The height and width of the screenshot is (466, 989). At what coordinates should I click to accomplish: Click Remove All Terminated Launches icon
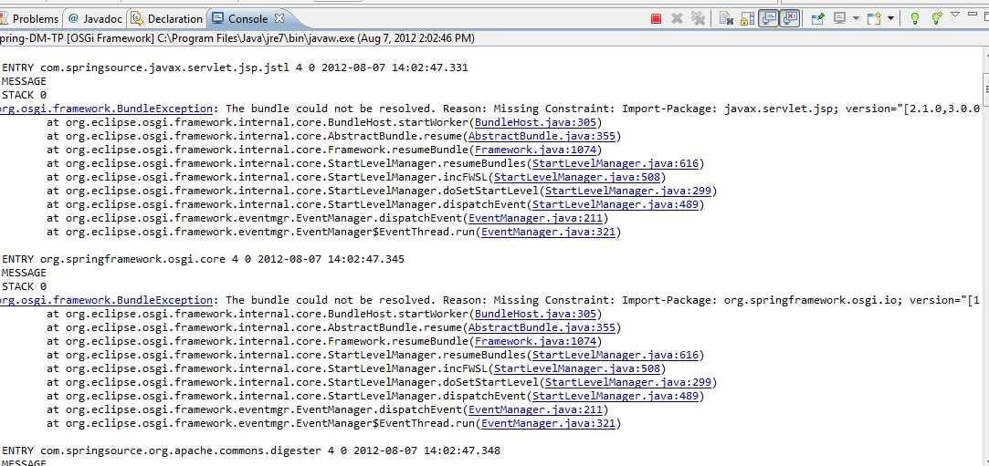point(698,19)
